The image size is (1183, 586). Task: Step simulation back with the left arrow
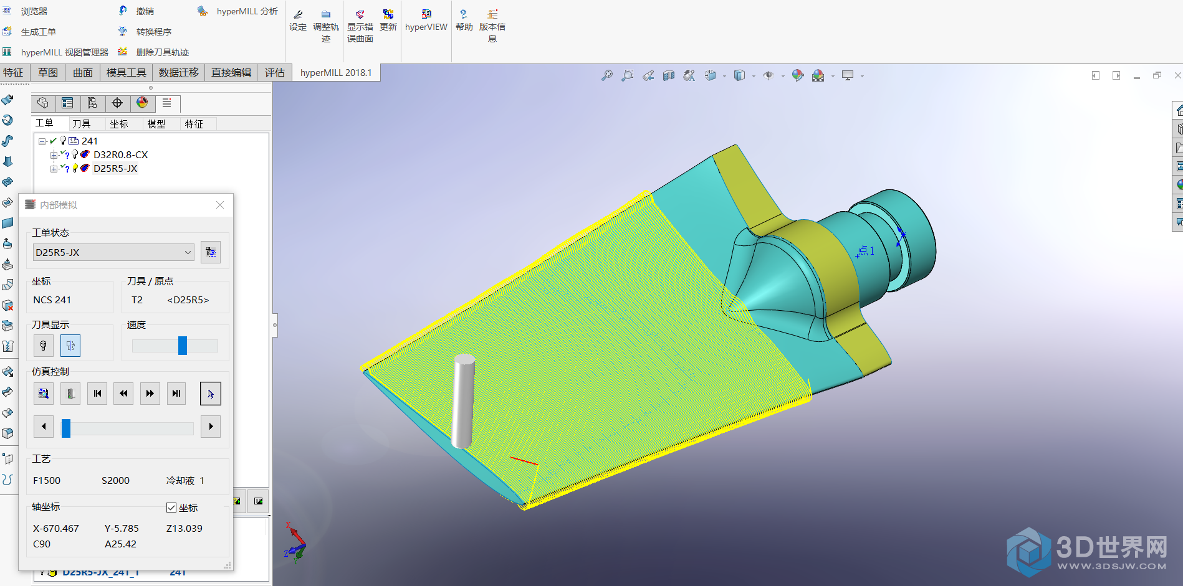coord(44,427)
